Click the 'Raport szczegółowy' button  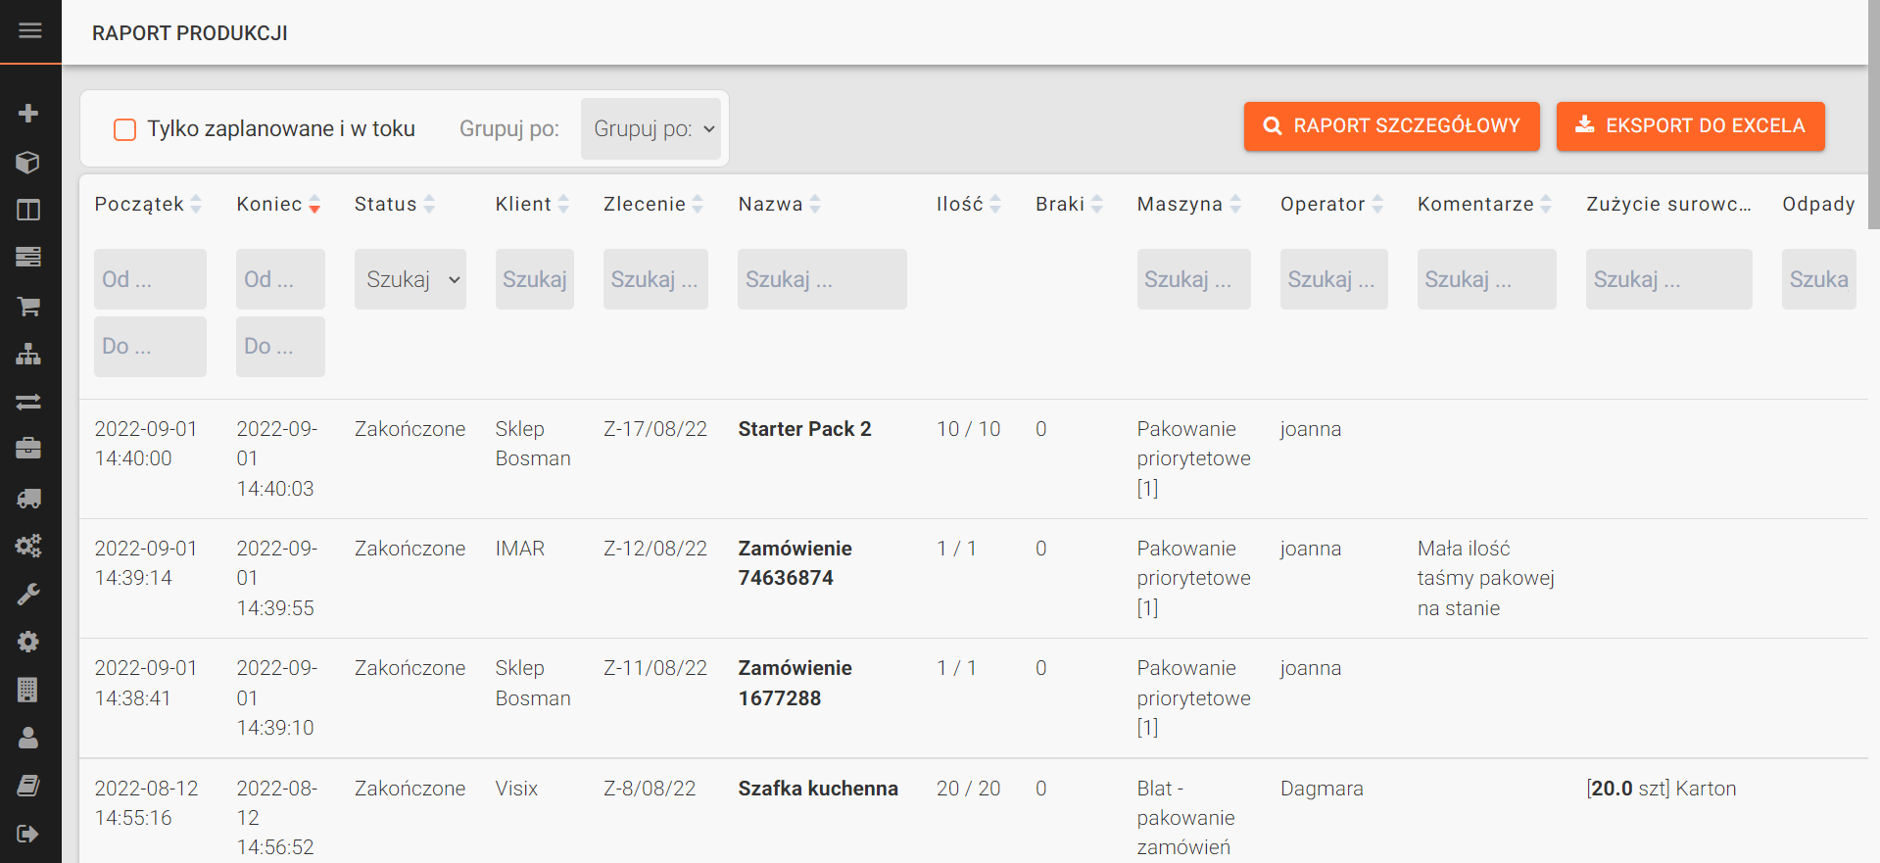click(x=1391, y=126)
